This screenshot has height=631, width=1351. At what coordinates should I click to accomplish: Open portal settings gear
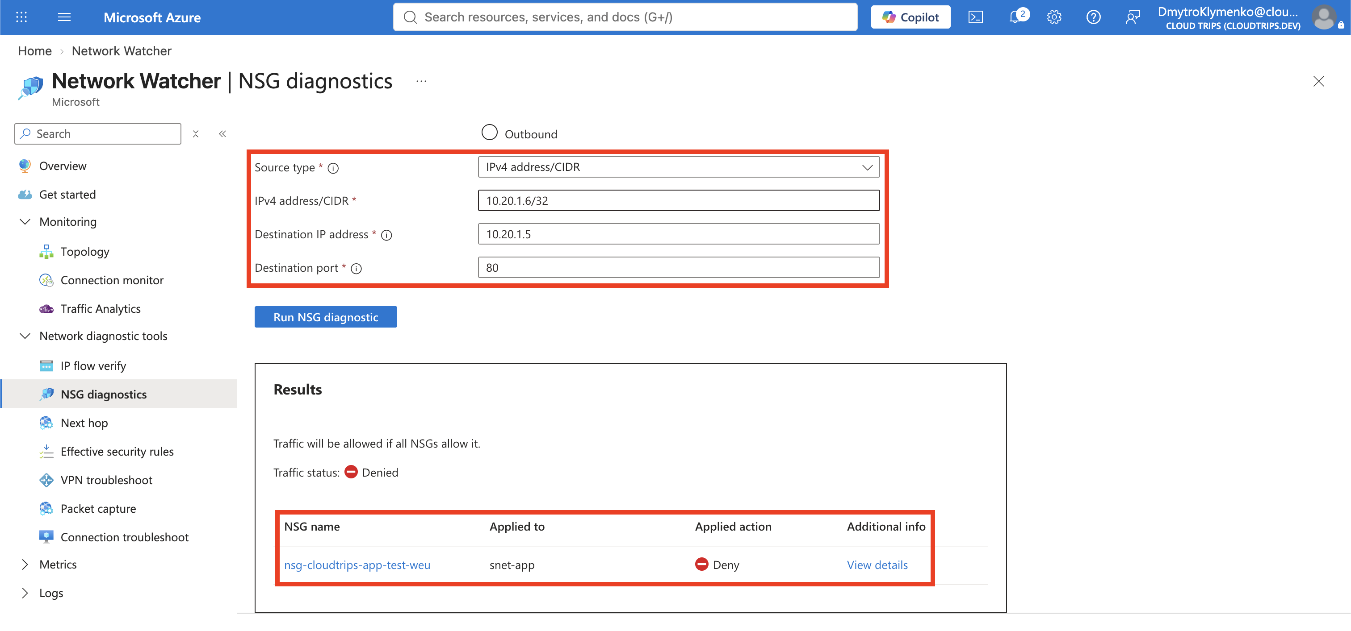point(1054,17)
